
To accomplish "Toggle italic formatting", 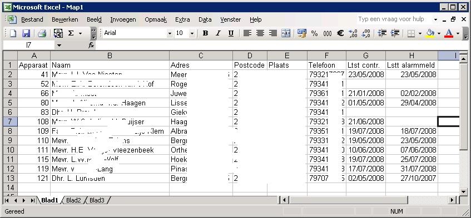I will tap(218, 33).
